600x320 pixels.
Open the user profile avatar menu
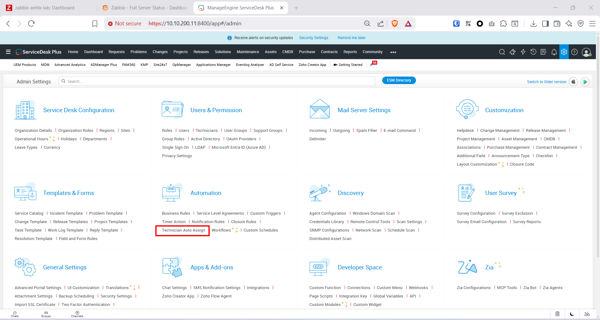click(x=586, y=52)
